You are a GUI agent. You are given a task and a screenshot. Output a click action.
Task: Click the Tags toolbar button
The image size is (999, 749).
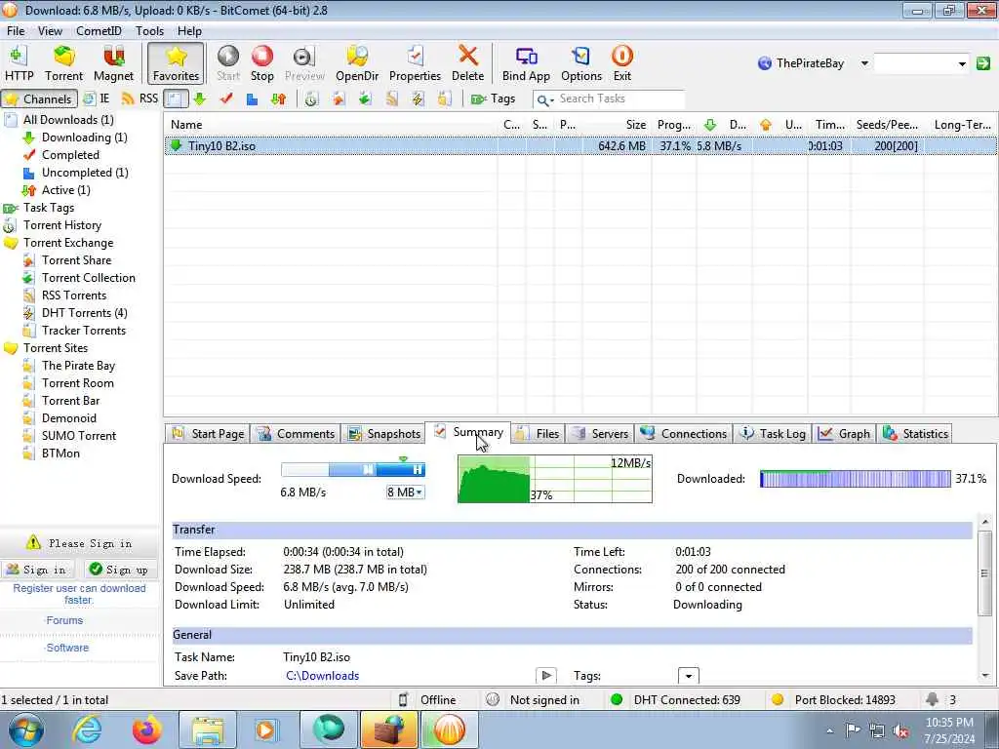[x=493, y=99]
